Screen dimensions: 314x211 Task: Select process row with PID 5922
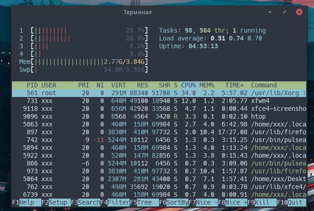(x=159, y=155)
